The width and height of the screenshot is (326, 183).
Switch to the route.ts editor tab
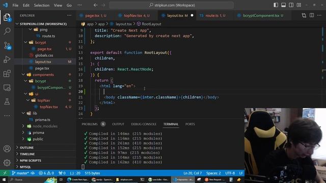[213, 16]
